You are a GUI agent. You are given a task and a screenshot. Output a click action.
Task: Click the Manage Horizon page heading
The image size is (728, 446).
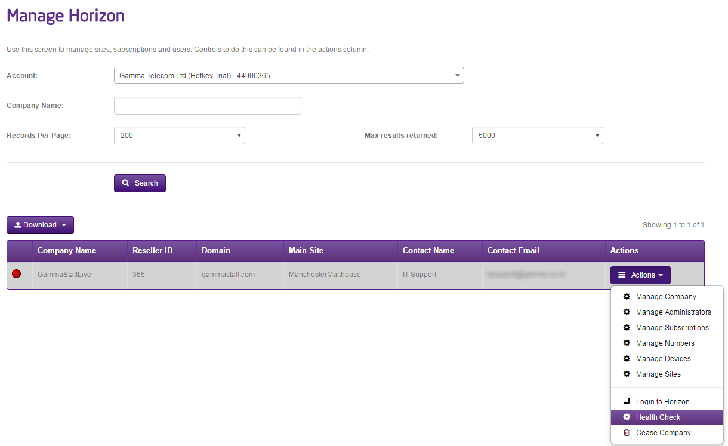tap(66, 16)
